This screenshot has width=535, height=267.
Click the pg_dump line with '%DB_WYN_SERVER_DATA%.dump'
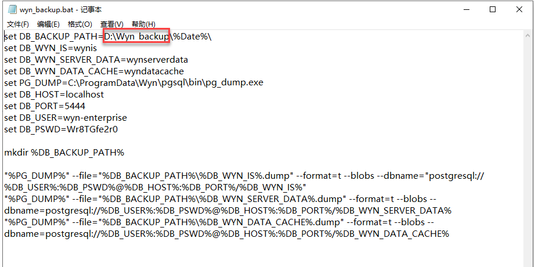click(219, 199)
